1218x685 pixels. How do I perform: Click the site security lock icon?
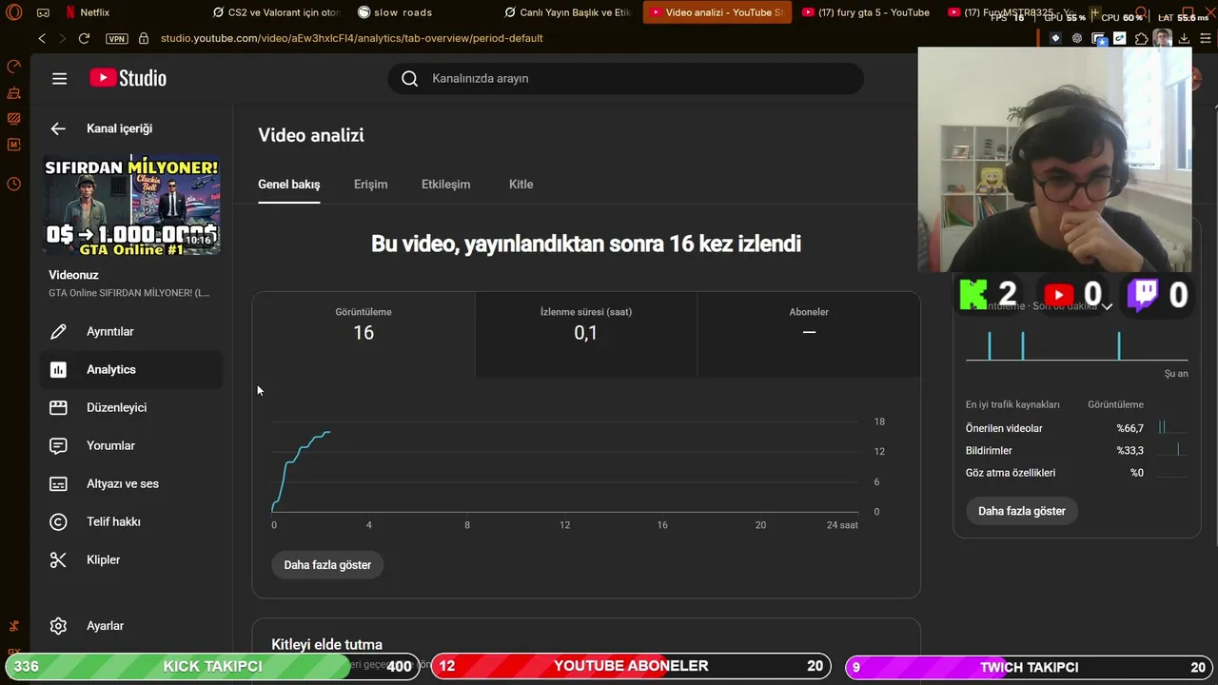click(144, 38)
